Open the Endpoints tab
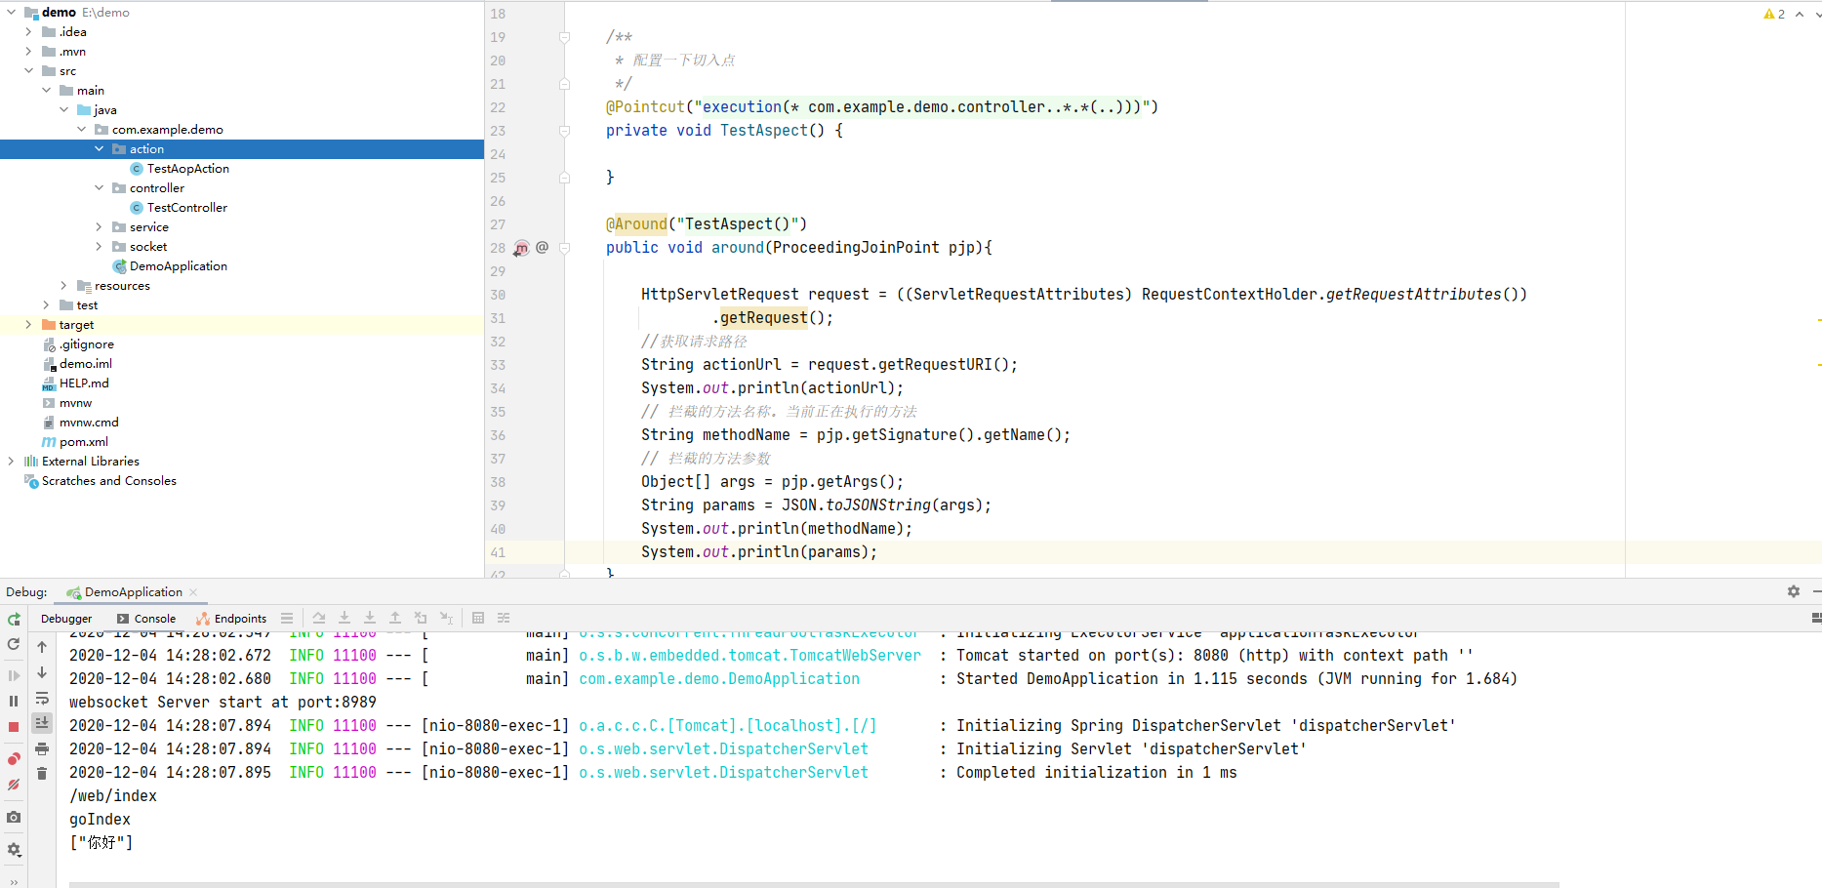 (231, 619)
